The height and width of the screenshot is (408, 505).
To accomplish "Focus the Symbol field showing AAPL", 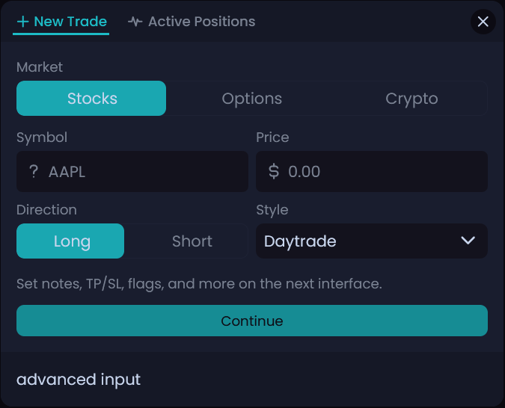I will click(142, 172).
